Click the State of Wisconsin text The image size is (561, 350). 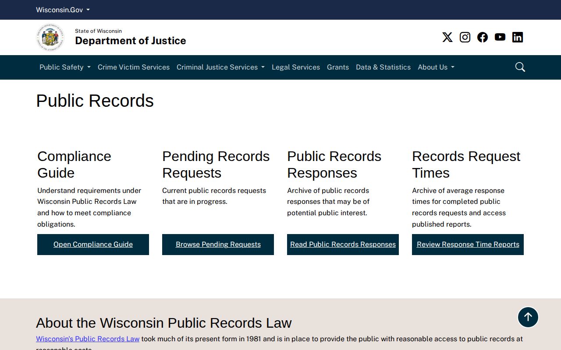click(98, 31)
